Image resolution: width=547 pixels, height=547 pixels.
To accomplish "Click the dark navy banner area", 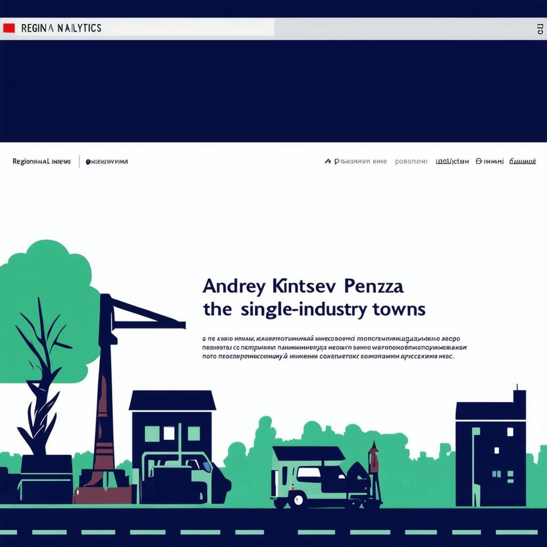I will pyautogui.click(x=273, y=91).
